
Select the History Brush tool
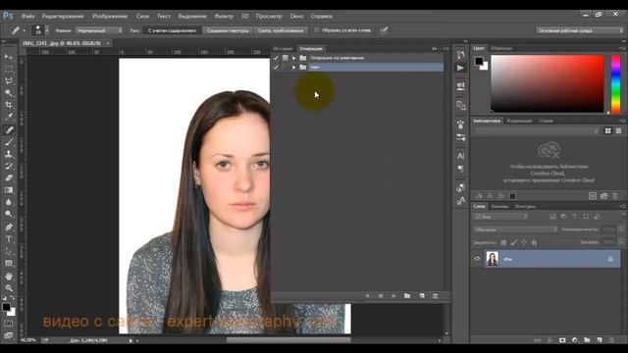[9, 166]
